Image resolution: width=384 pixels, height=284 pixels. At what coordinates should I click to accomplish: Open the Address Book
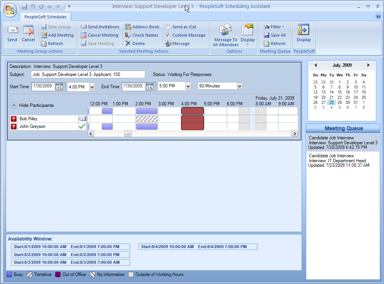tap(142, 27)
